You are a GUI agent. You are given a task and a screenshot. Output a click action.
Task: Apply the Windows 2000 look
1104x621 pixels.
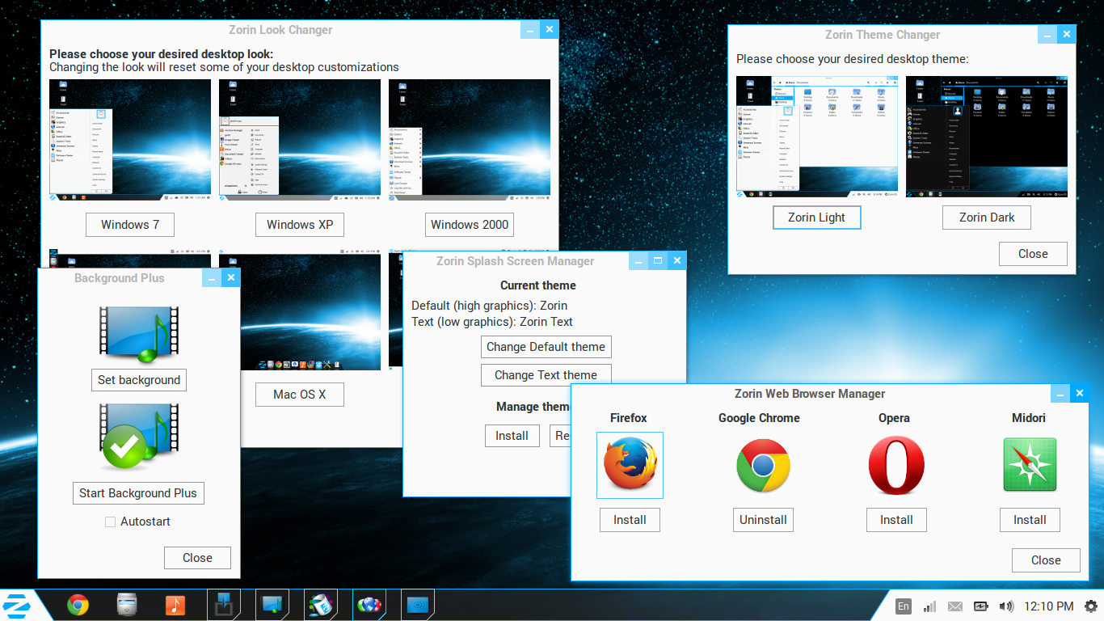coord(470,225)
